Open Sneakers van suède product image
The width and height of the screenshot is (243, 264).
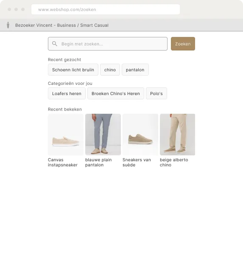pos(140,135)
